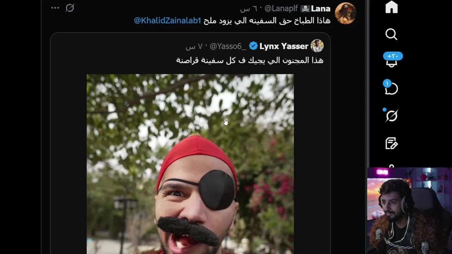Click the Lynx Yasser display name
This screenshot has width=452, height=254.
(x=284, y=46)
